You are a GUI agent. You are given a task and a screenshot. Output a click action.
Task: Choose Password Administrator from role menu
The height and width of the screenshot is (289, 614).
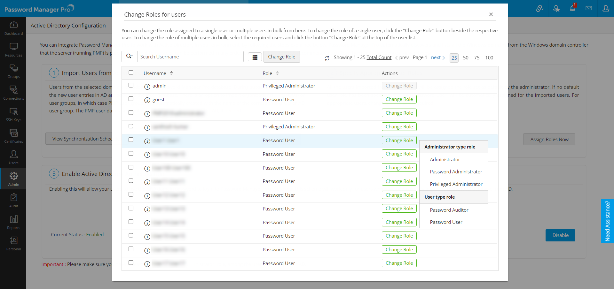pyautogui.click(x=456, y=172)
